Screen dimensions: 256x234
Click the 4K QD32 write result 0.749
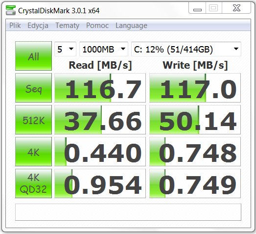click(x=195, y=183)
